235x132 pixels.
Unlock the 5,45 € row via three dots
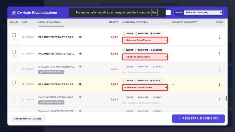pos(219,69)
